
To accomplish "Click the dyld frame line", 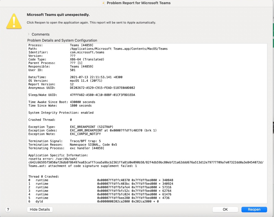I will pyautogui.click(x=93, y=201).
